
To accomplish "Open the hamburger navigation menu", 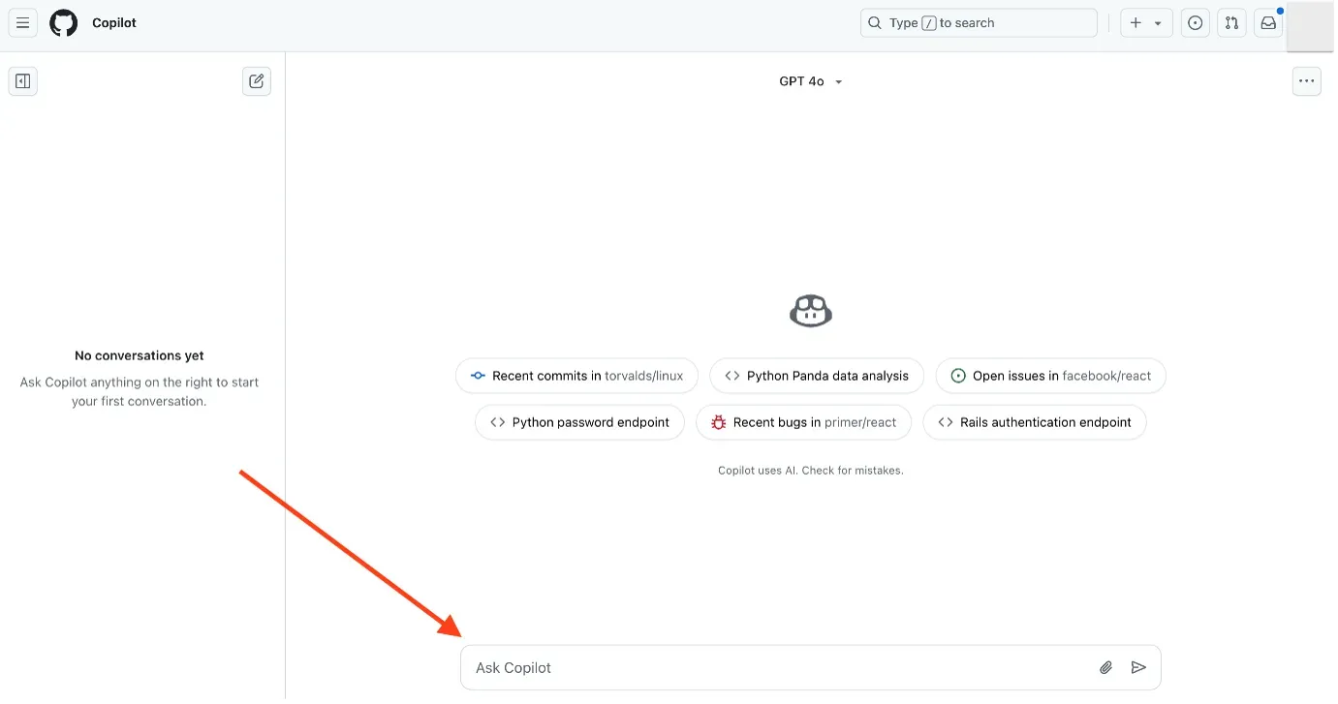I will point(23,23).
